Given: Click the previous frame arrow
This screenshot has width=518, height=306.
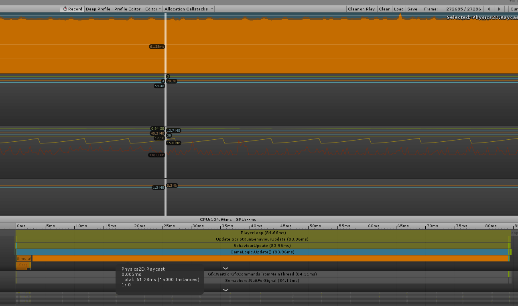Looking at the screenshot, I should pyautogui.click(x=489, y=8).
